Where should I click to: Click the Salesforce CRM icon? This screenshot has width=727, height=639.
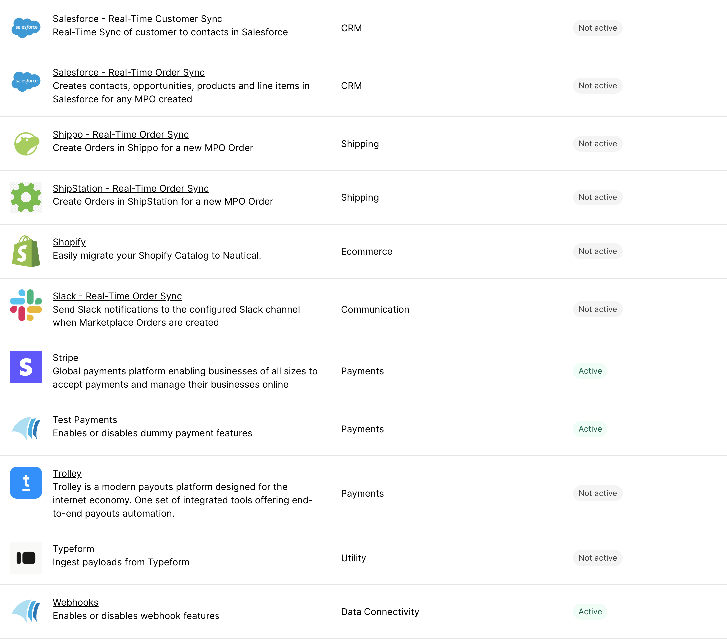click(x=26, y=28)
